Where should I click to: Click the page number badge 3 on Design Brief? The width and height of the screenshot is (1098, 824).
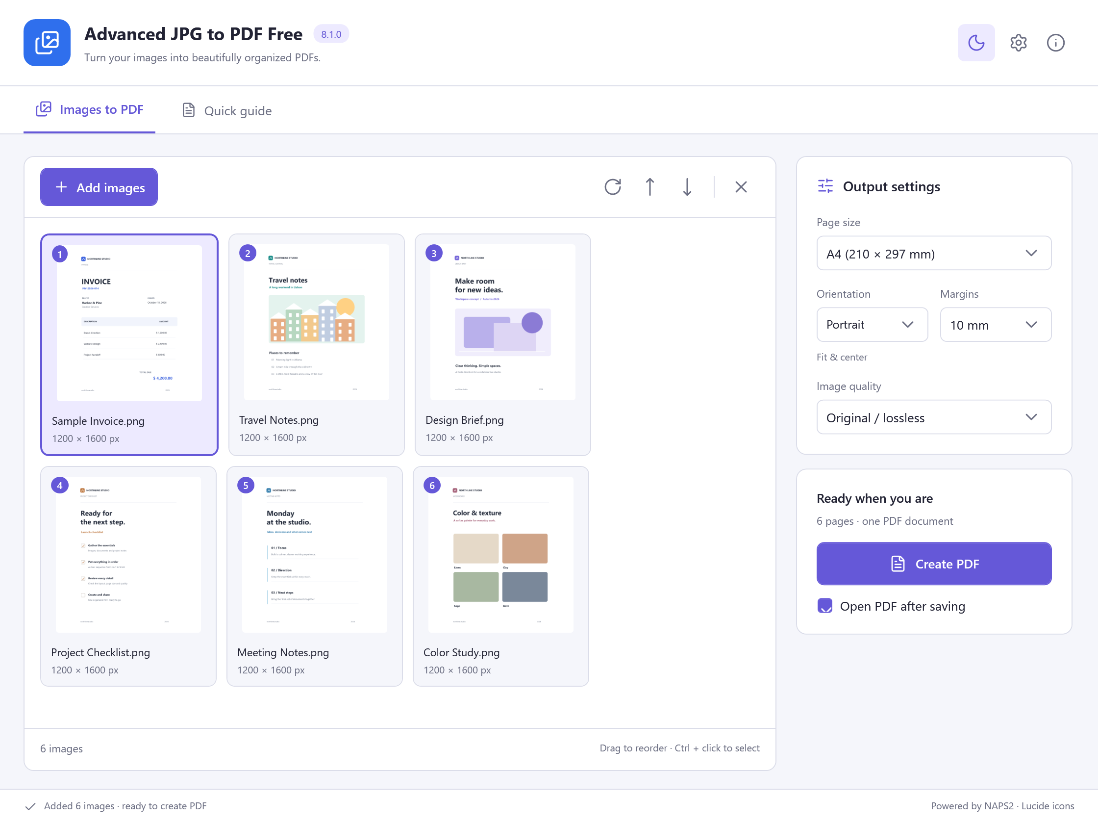click(434, 253)
